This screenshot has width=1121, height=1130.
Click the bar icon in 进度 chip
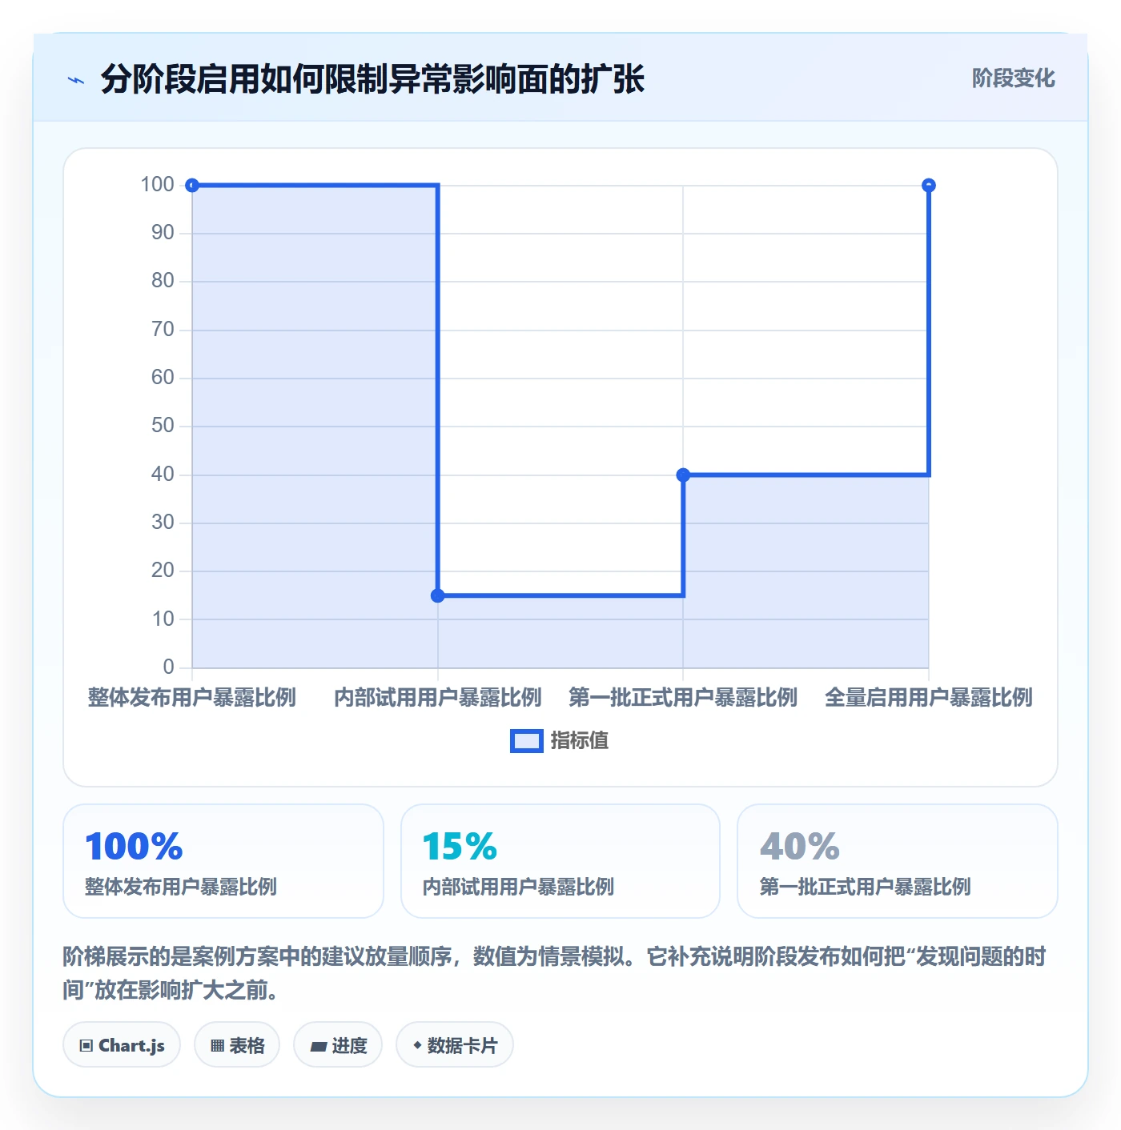318,1047
